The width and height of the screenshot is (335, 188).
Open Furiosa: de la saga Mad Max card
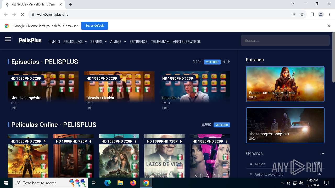pos(285,84)
